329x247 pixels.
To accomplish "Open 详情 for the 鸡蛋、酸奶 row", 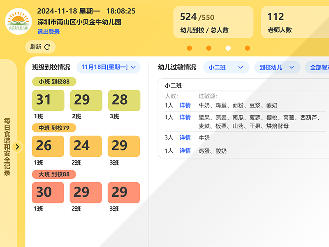I will tap(185, 151).
